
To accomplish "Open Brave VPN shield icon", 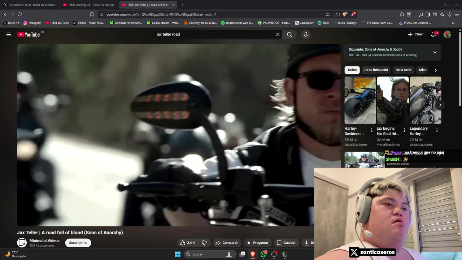I will pos(449,14).
